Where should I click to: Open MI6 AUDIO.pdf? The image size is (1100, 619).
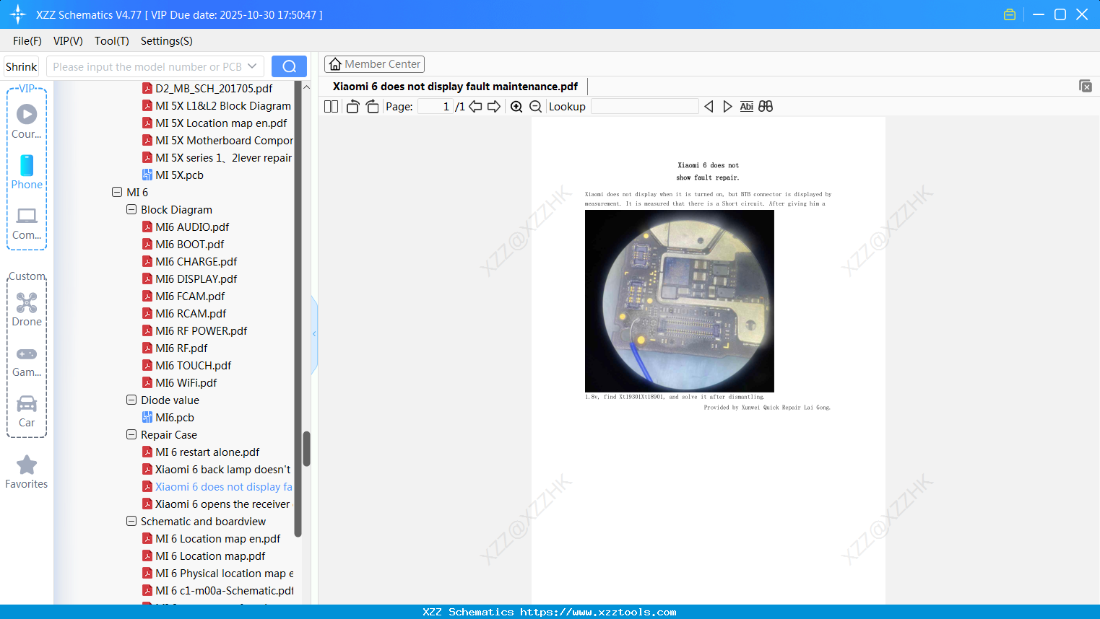tap(192, 227)
